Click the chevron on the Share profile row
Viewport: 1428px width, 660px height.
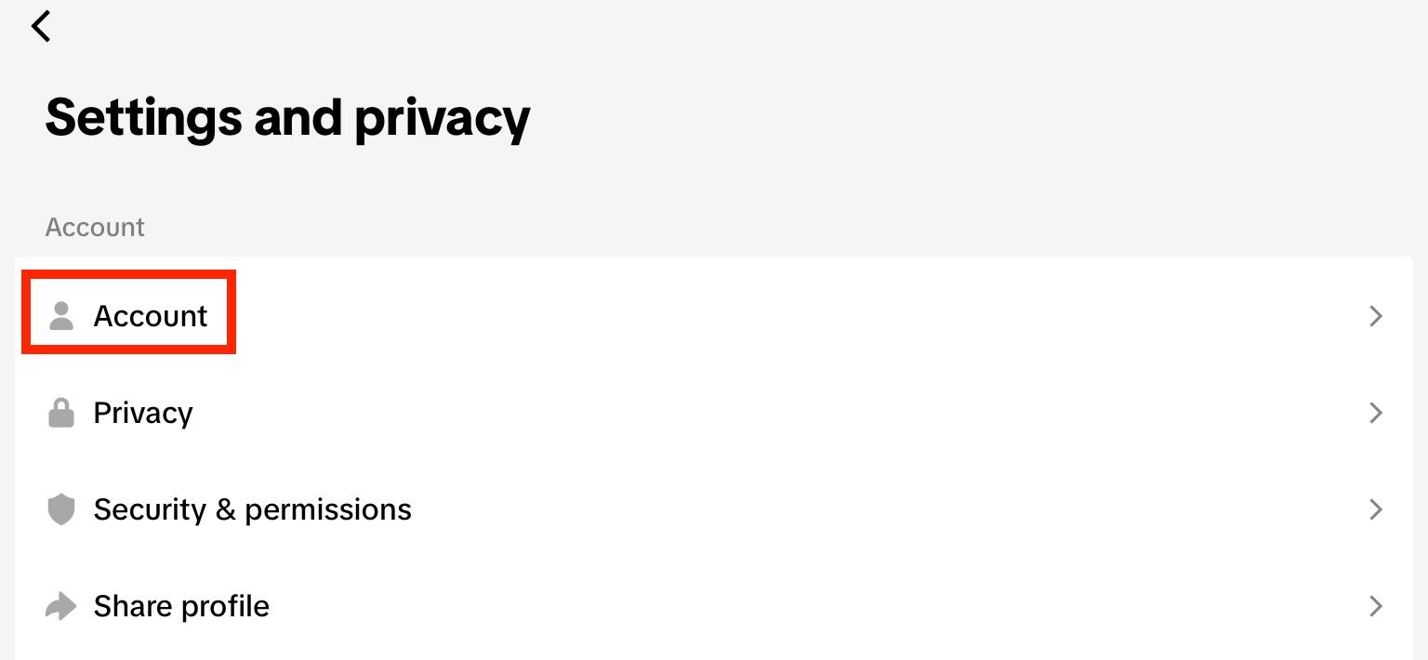pyautogui.click(x=1376, y=606)
